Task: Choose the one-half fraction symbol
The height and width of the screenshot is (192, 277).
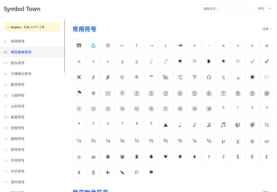Action: pyautogui.click(x=267, y=125)
